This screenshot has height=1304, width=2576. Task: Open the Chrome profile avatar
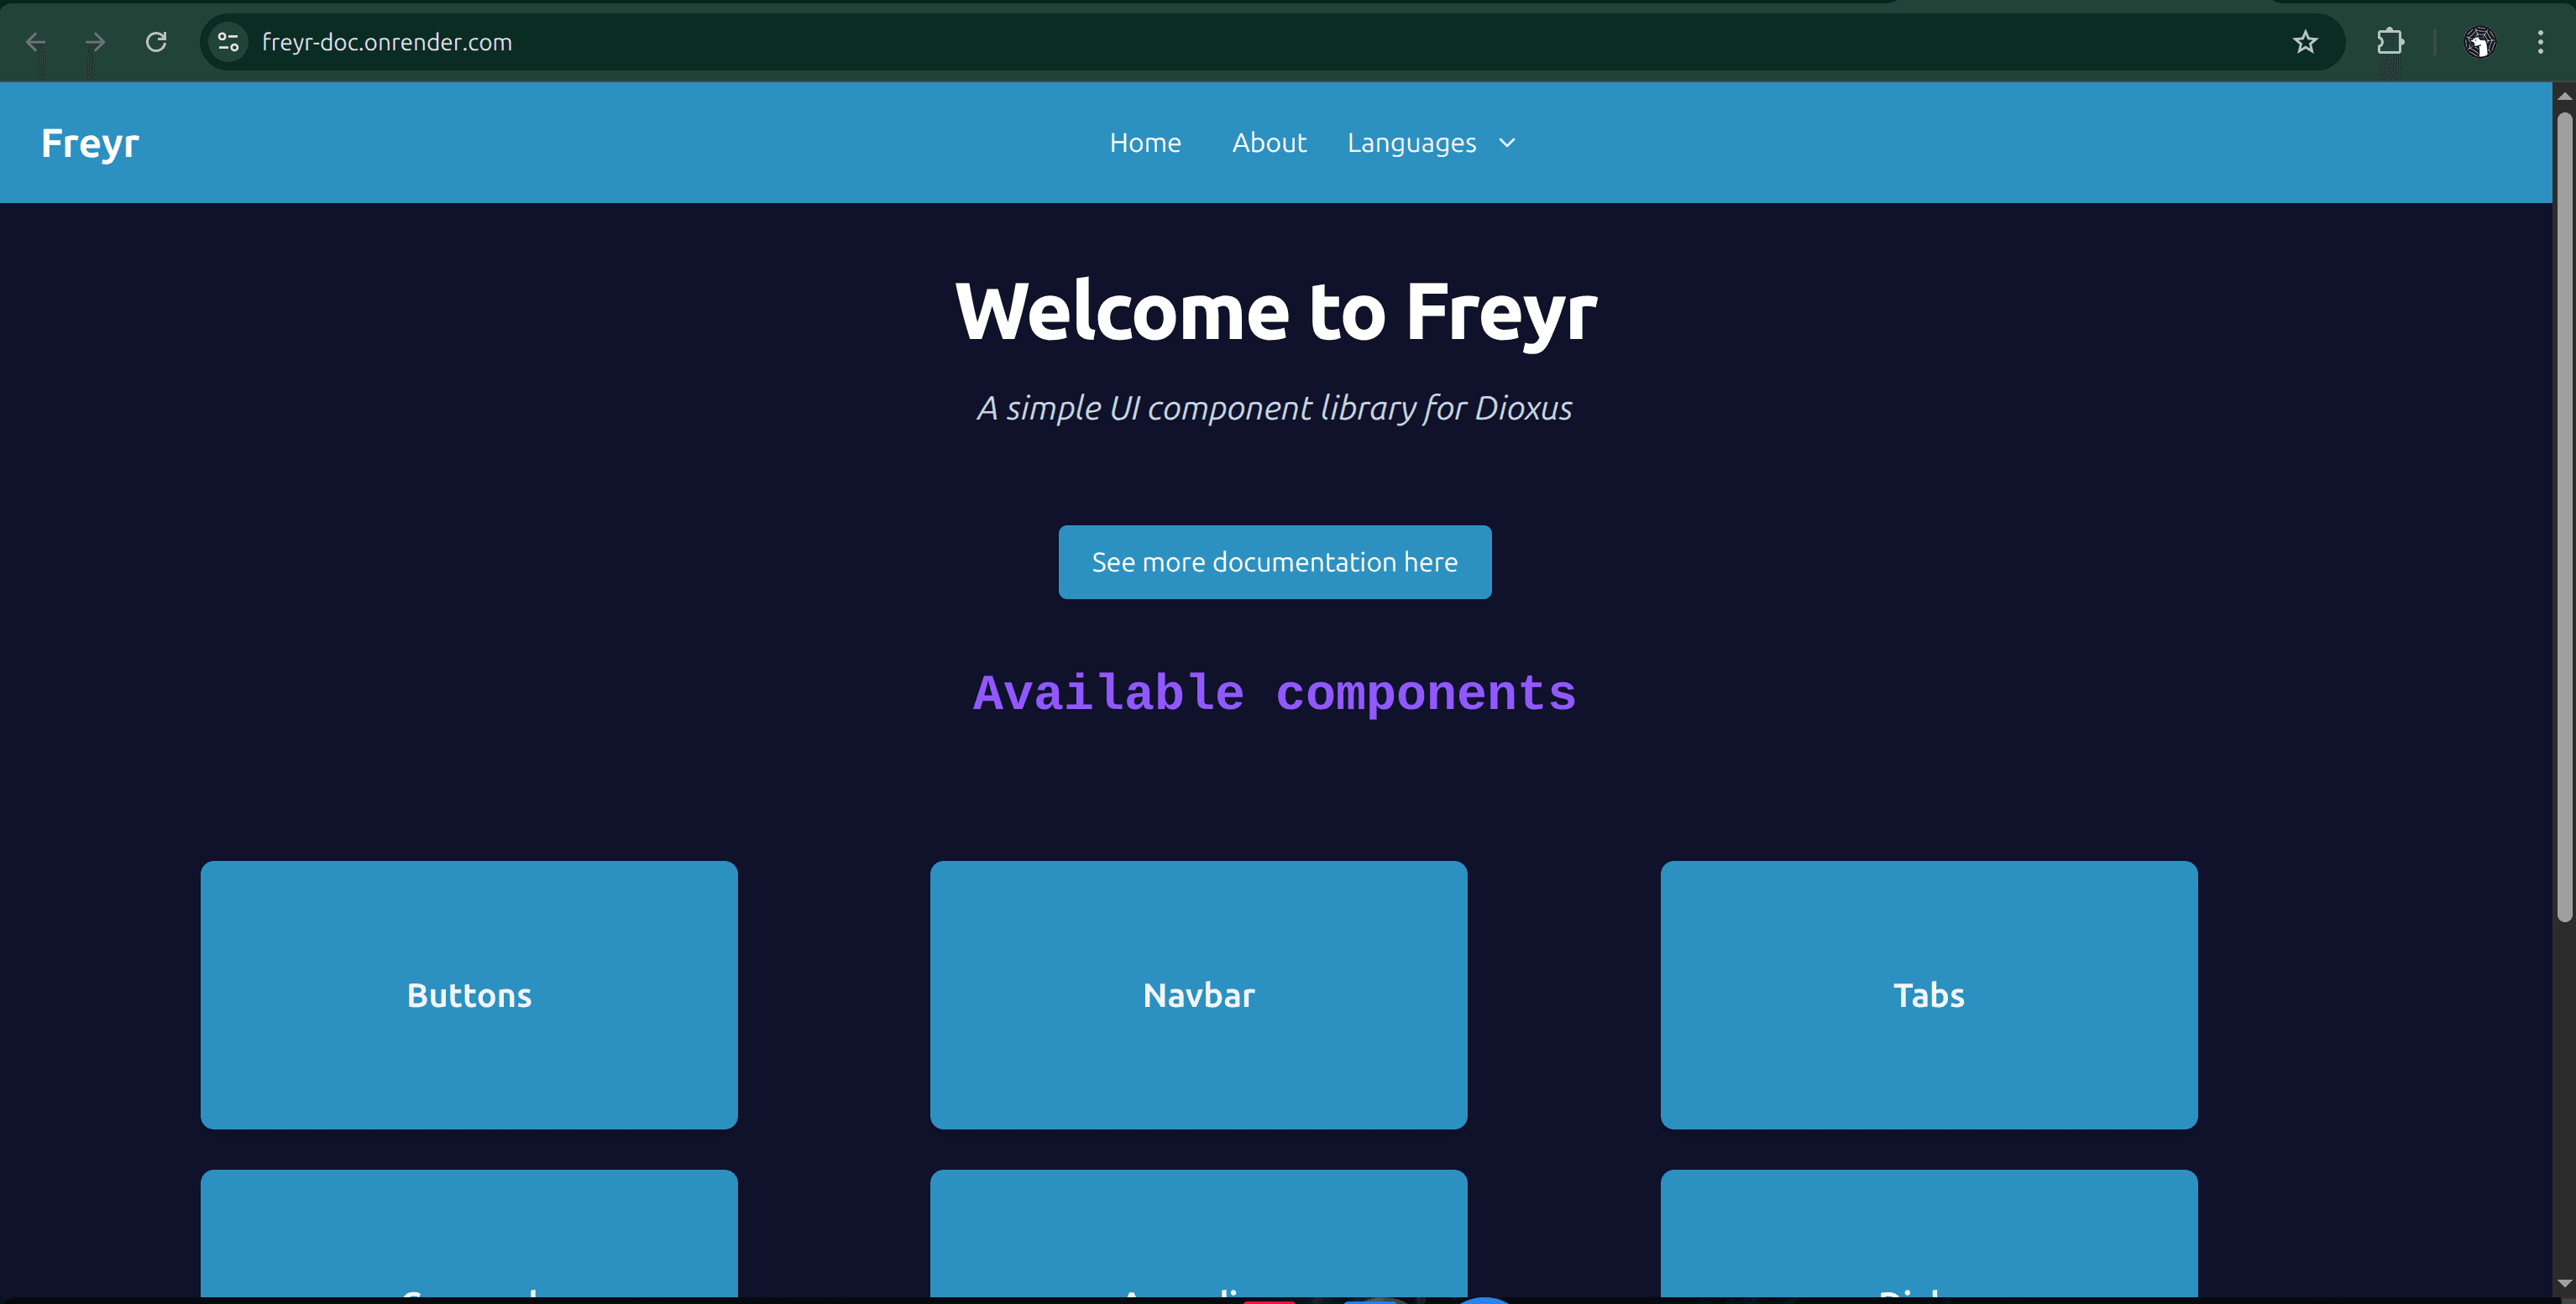click(2480, 42)
